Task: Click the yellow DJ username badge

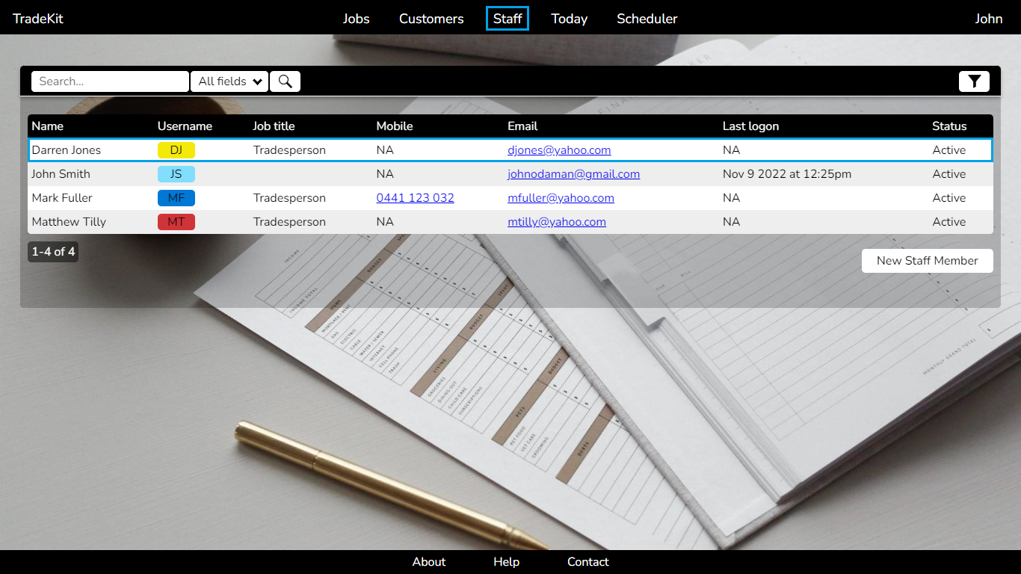Action: (176, 150)
